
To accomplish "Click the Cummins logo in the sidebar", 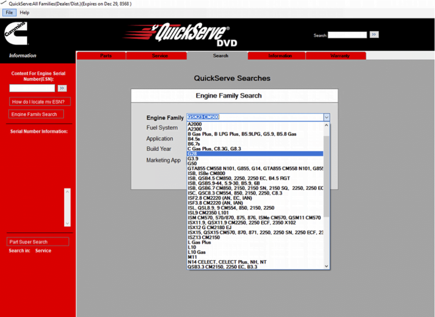I will click(x=16, y=33).
